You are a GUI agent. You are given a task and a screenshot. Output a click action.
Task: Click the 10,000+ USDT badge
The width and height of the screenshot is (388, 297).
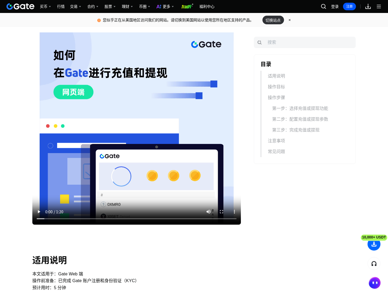(374, 237)
